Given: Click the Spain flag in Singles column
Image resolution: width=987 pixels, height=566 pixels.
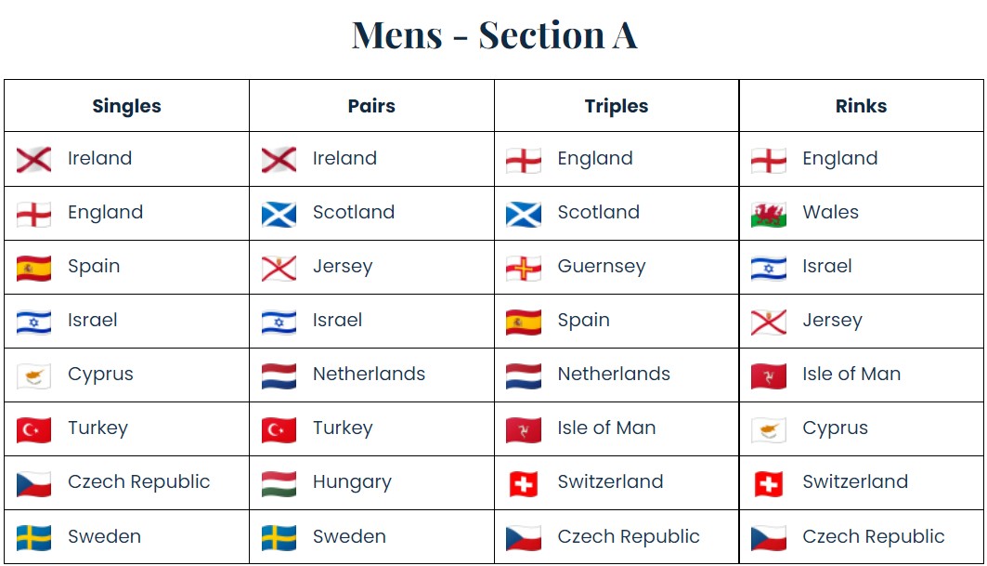Looking at the screenshot, I should pos(34,268).
